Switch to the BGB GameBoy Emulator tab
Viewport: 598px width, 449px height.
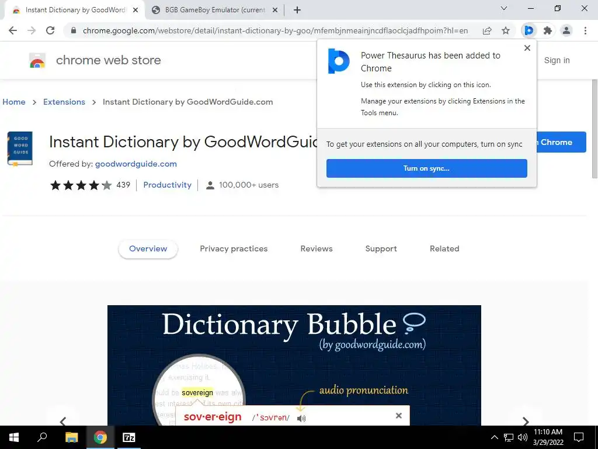[x=214, y=11]
